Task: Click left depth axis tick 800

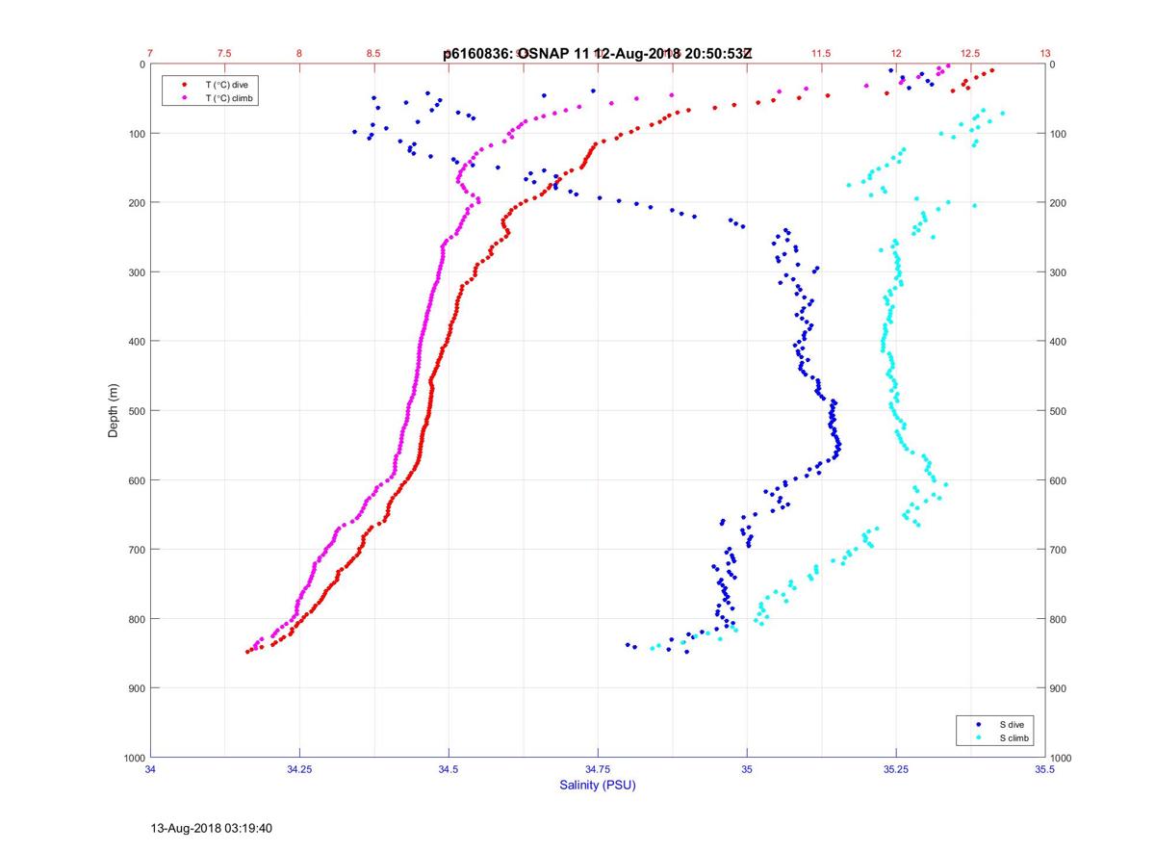Action: (x=137, y=619)
